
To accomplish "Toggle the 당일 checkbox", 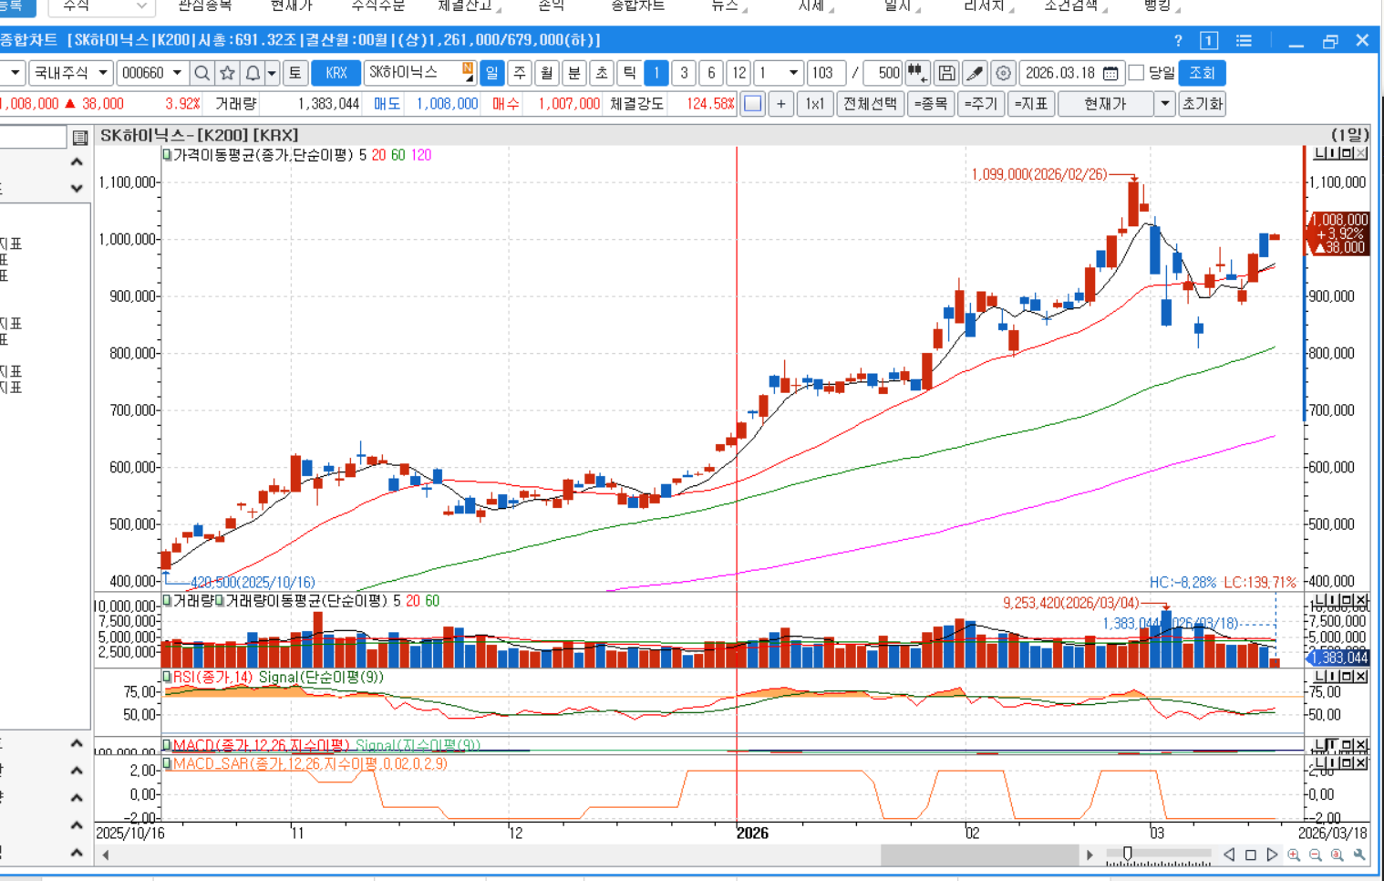I will (1136, 73).
